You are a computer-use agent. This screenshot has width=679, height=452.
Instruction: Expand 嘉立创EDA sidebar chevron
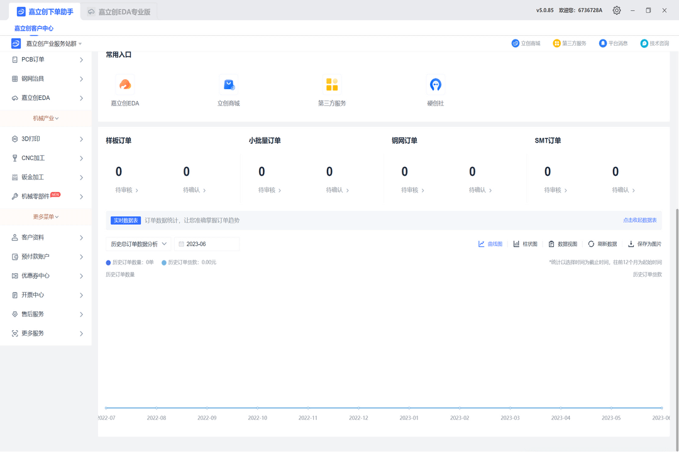[81, 98]
